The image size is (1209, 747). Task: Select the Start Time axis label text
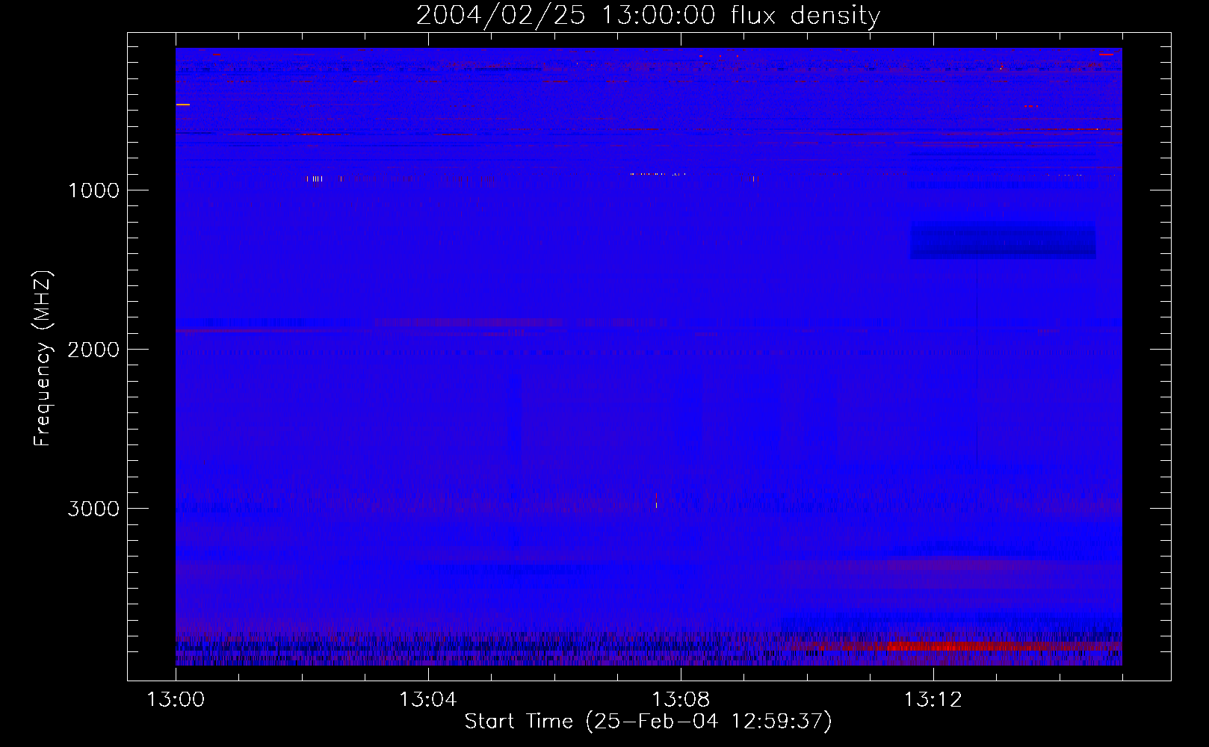click(x=648, y=722)
